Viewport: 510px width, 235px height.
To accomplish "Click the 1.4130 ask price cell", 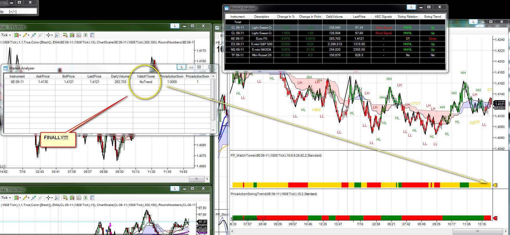I will [43, 82].
